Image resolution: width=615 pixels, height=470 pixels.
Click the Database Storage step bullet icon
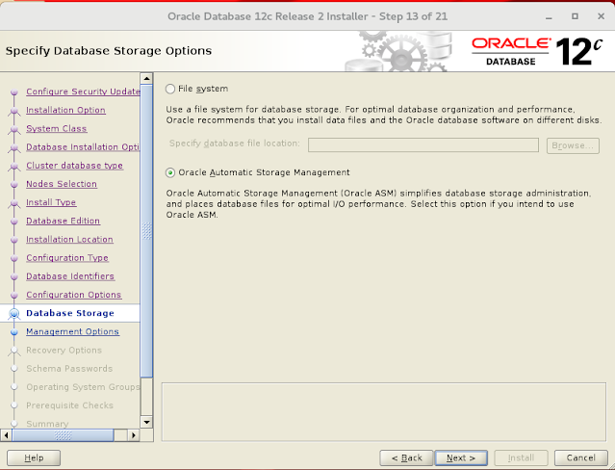14,313
